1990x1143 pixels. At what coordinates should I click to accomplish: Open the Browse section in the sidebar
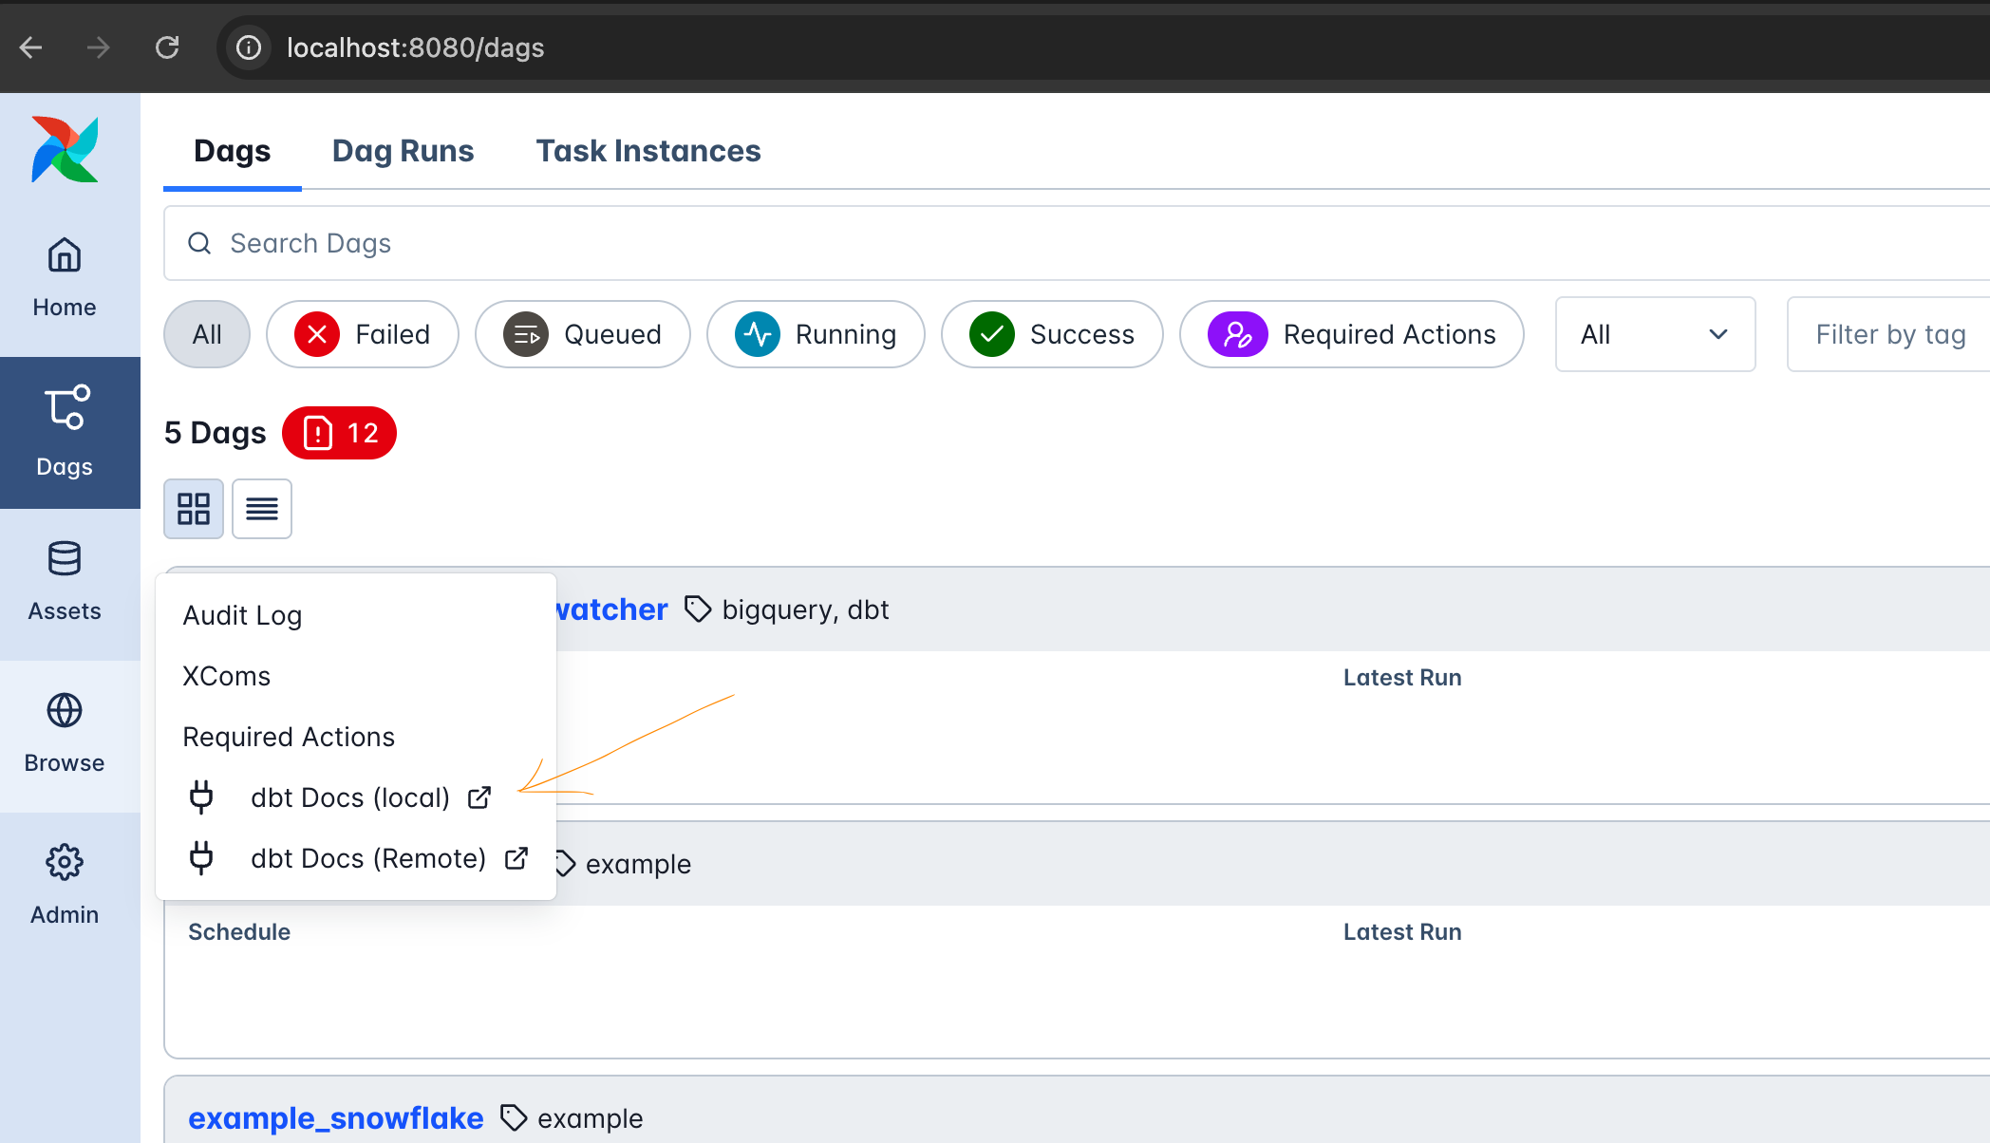64,731
